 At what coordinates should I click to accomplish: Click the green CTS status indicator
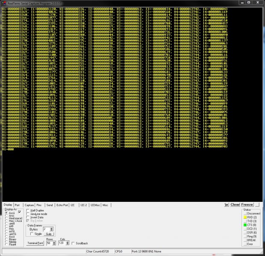(244, 225)
